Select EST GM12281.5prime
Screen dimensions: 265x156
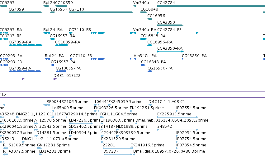click(x=53, y=145)
